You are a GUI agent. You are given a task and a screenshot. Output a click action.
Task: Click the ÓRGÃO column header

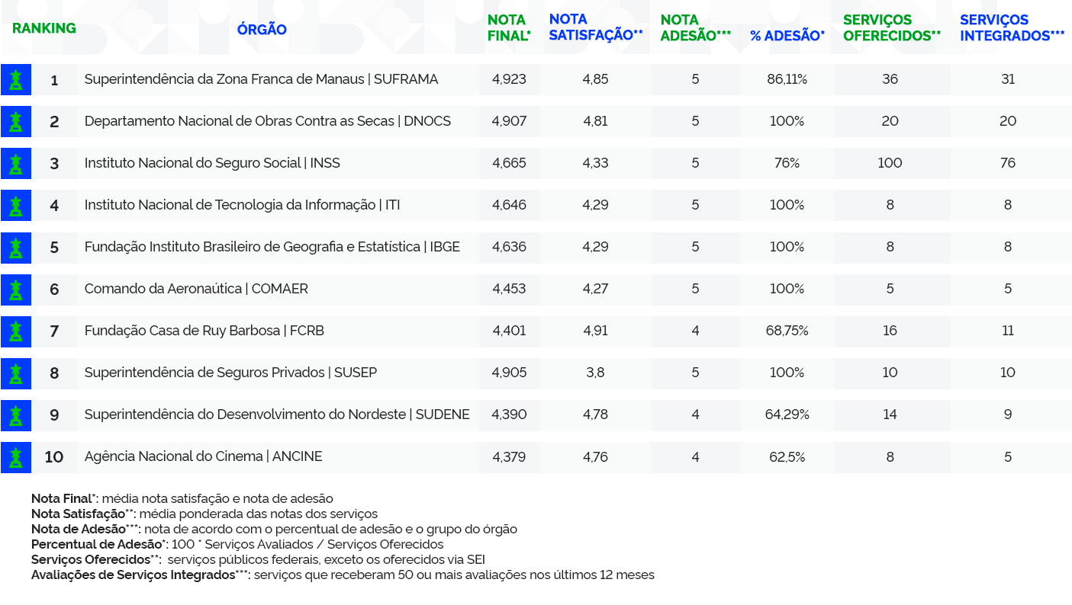[x=262, y=30]
